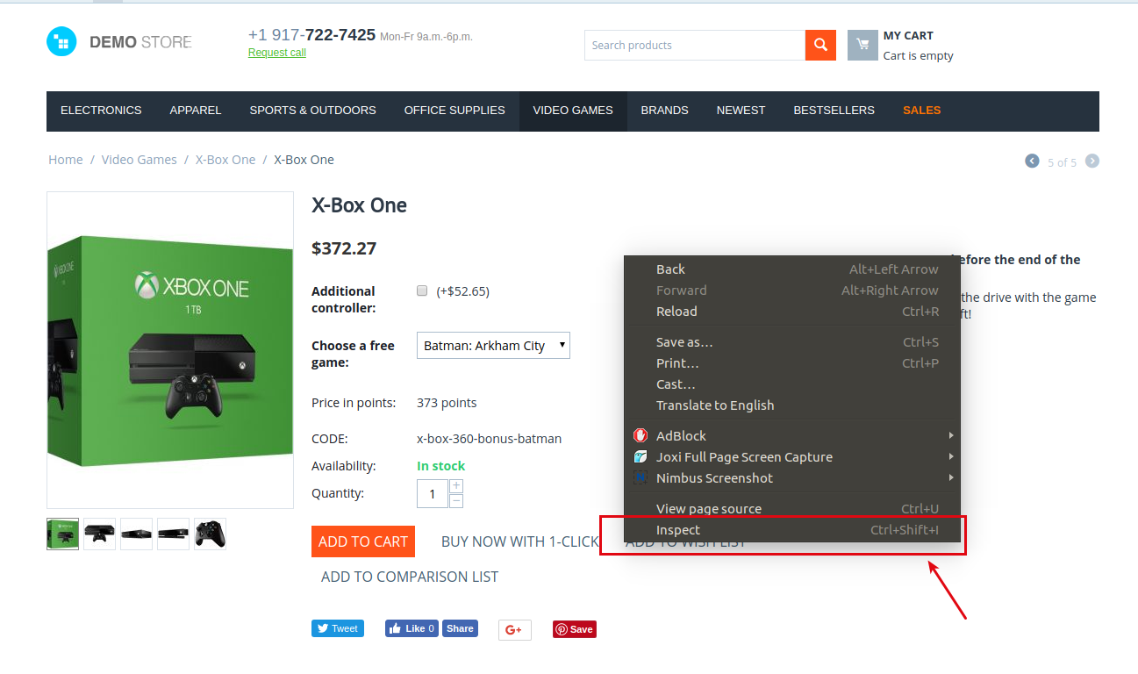Click into the Search products field

(x=695, y=45)
